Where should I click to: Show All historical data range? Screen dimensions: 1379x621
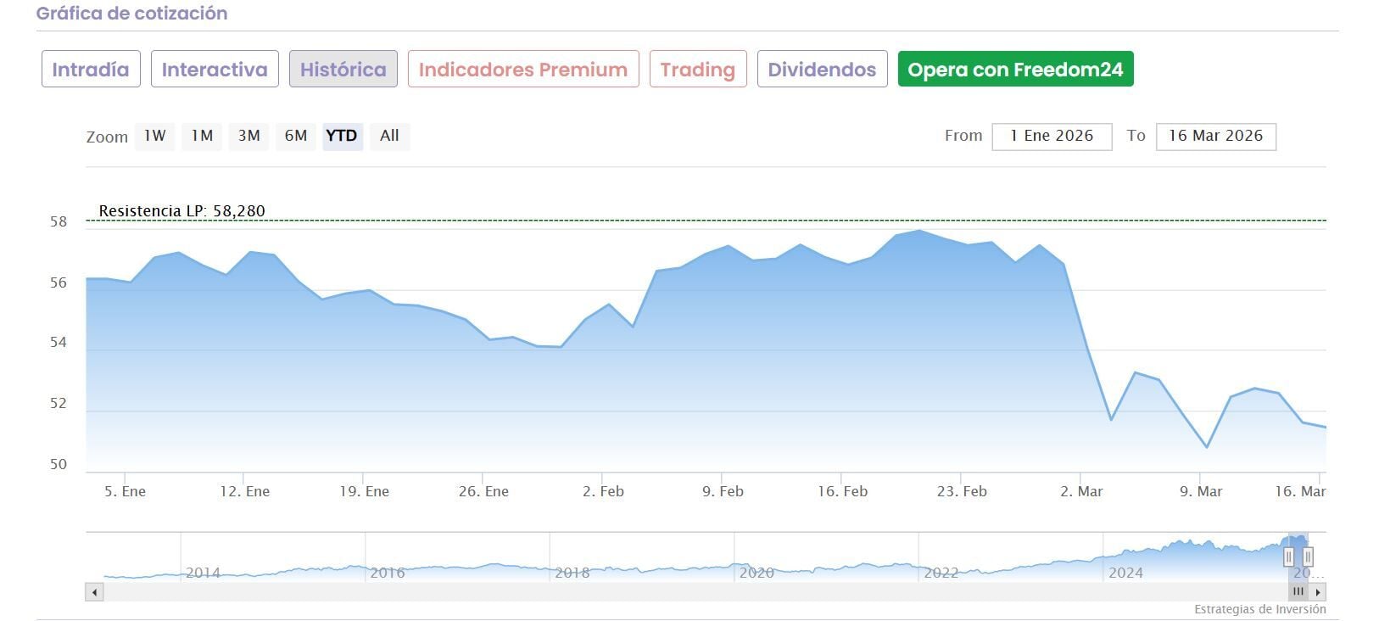[x=389, y=136]
